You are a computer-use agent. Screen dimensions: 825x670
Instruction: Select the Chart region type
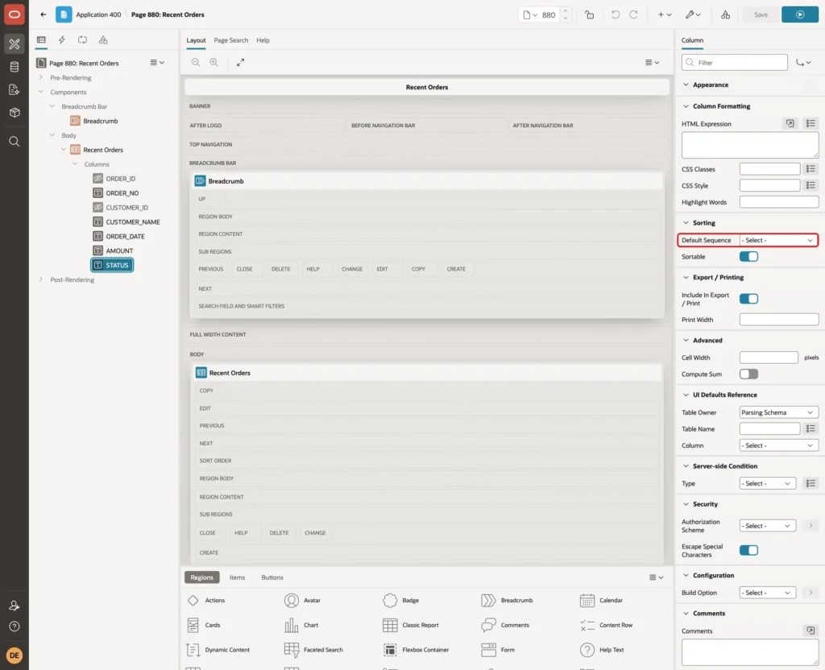301,625
